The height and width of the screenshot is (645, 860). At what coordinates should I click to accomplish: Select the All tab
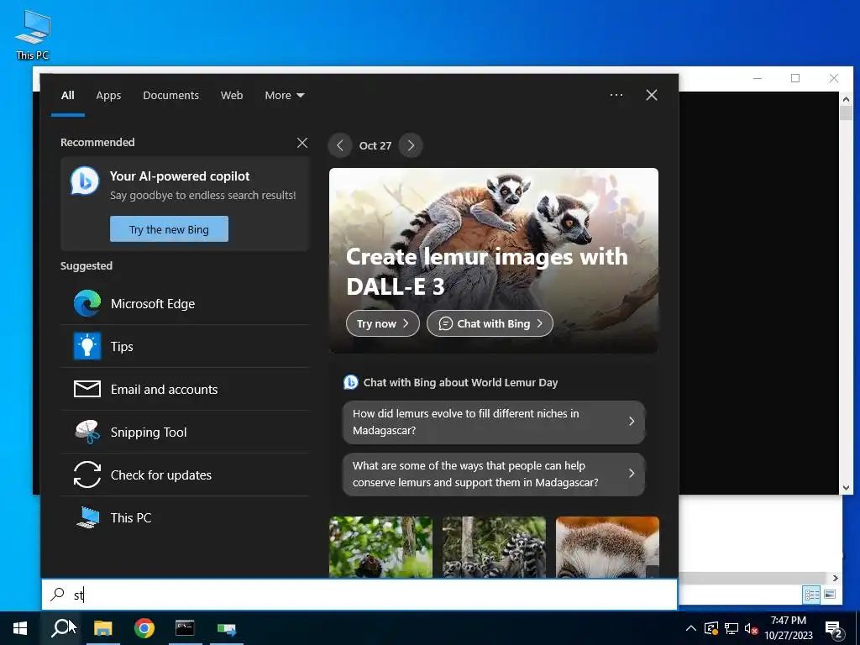(67, 95)
